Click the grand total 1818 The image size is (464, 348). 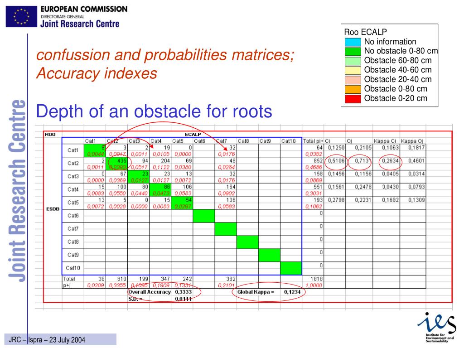click(317, 279)
